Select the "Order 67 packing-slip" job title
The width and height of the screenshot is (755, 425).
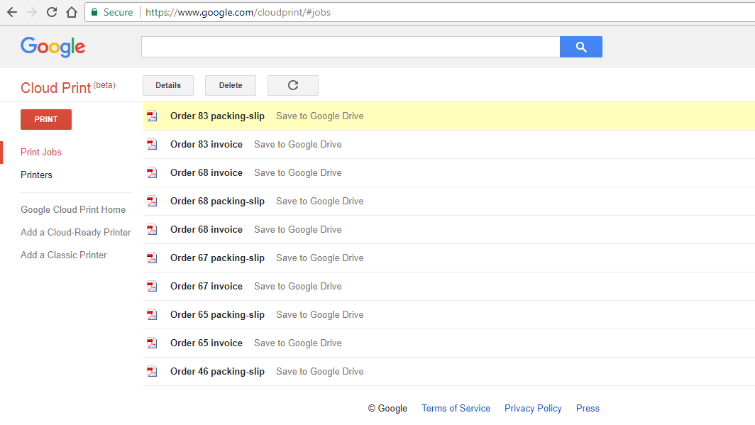point(218,258)
